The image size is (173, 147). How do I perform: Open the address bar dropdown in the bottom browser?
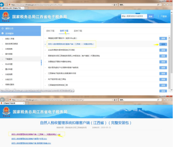[x=112, y=100]
